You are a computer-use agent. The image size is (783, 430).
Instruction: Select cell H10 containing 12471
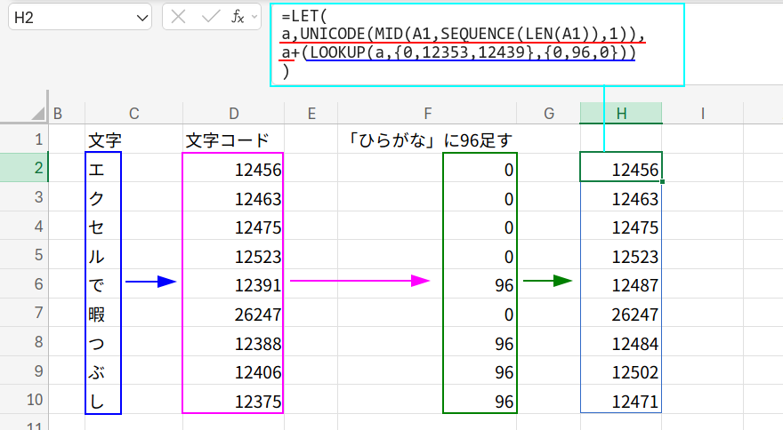tap(621, 401)
